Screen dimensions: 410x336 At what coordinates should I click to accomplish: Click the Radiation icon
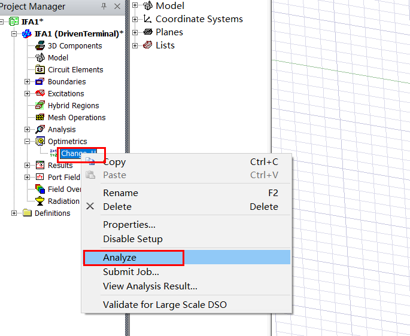pyautogui.click(x=40, y=201)
